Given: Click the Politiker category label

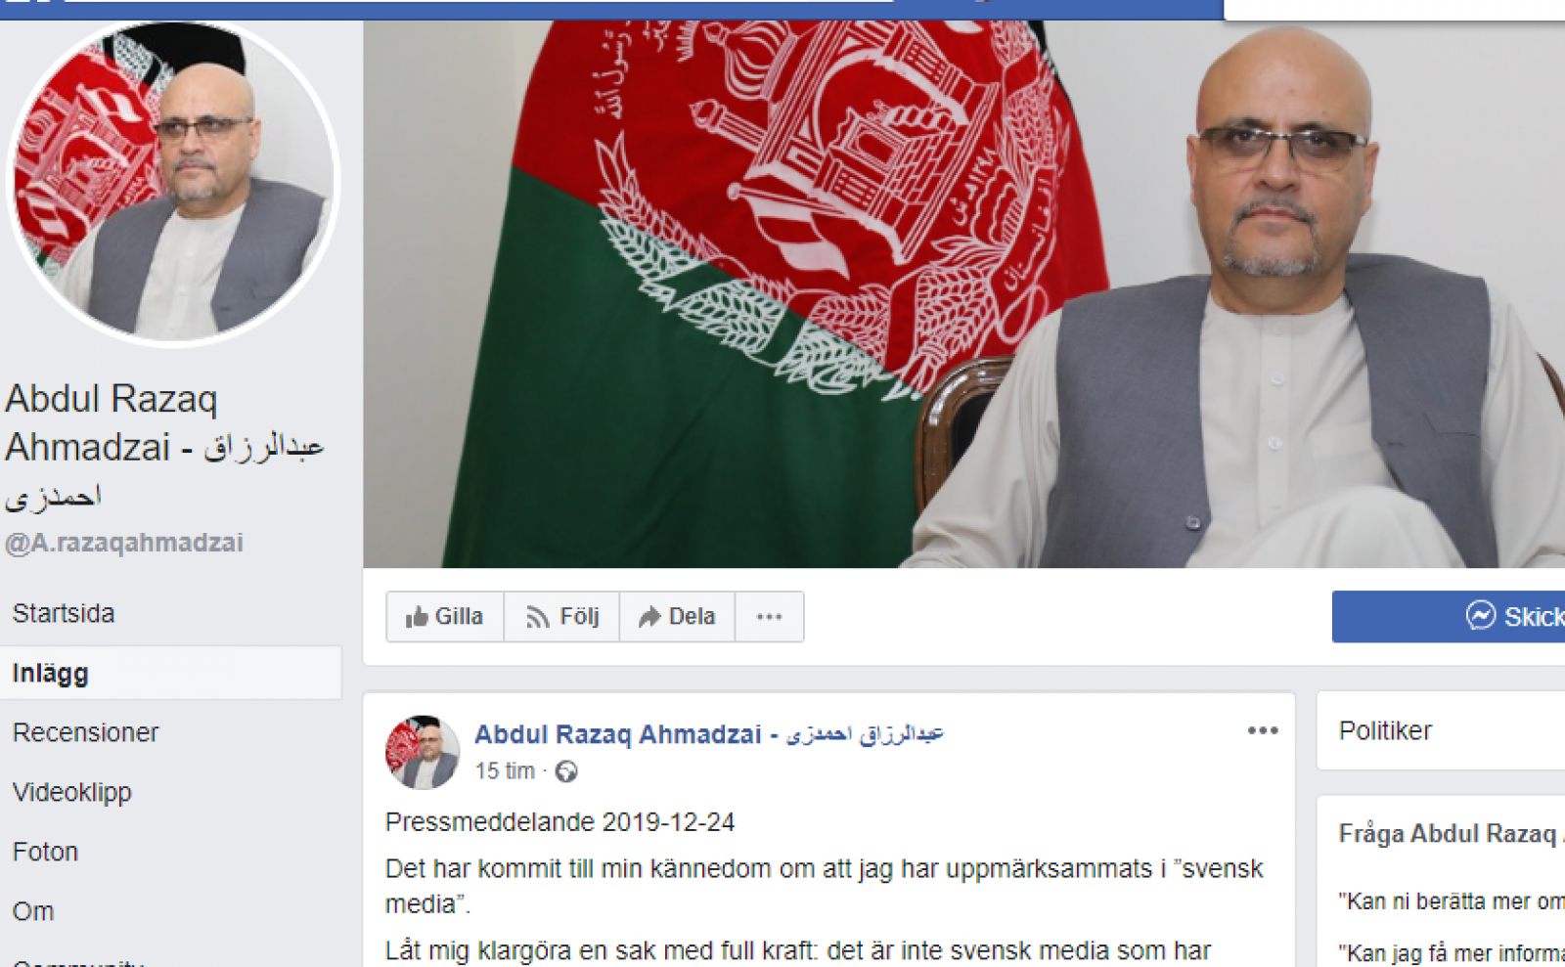Looking at the screenshot, I should click(x=1385, y=730).
